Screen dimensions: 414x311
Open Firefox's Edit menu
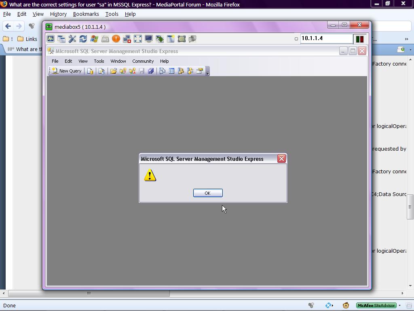tap(22, 14)
